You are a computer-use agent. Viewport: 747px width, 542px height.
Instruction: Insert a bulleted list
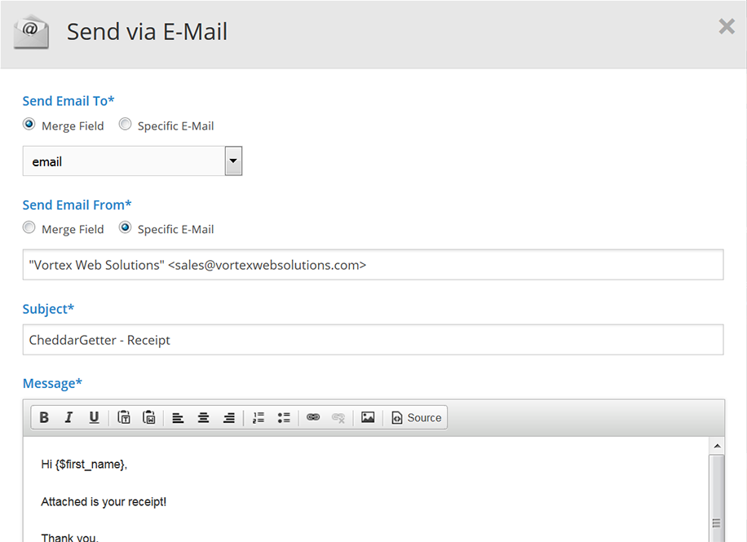coord(284,418)
